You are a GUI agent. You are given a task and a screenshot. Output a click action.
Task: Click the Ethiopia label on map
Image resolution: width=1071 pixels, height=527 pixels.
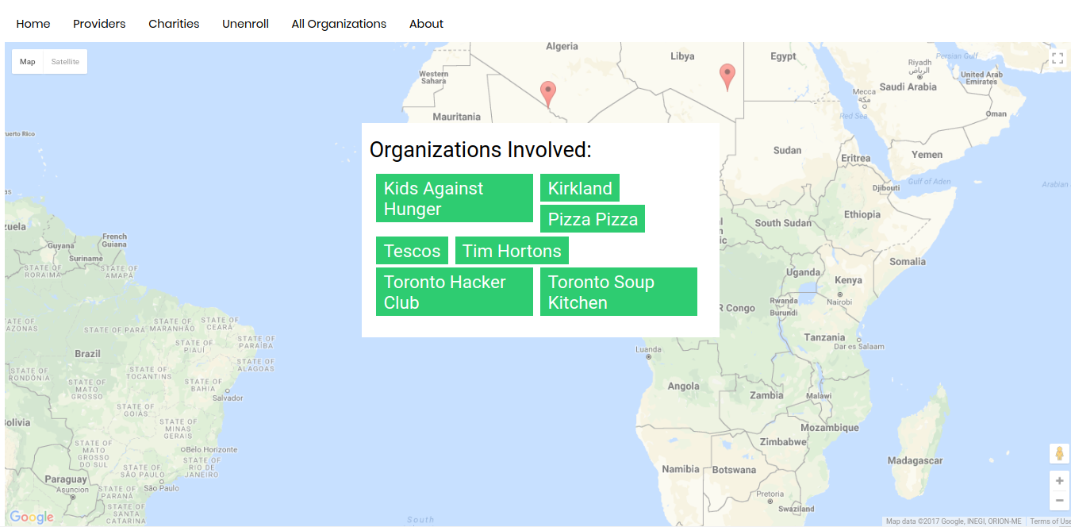(x=862, y=214)
